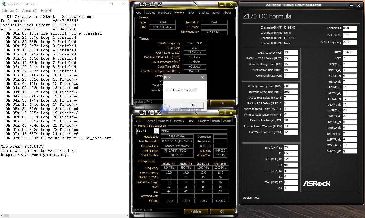Click the Validate button in CPU-Z
The image size is (365, 218).
(196, 211)
